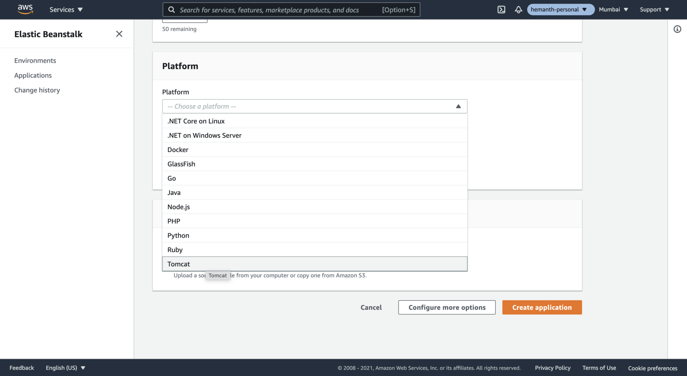This screenshot has height=376, width=687.
Task: Open the hemanth-personal account menu
Action: (560, 9)
